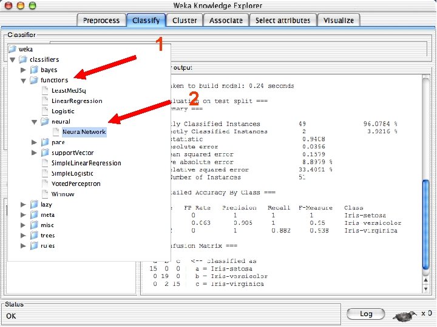Select Neural Network tree entry
The image size is (437, 327).
coord(84,132)
